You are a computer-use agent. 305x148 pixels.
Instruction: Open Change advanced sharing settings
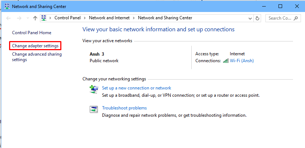(37, 57)
